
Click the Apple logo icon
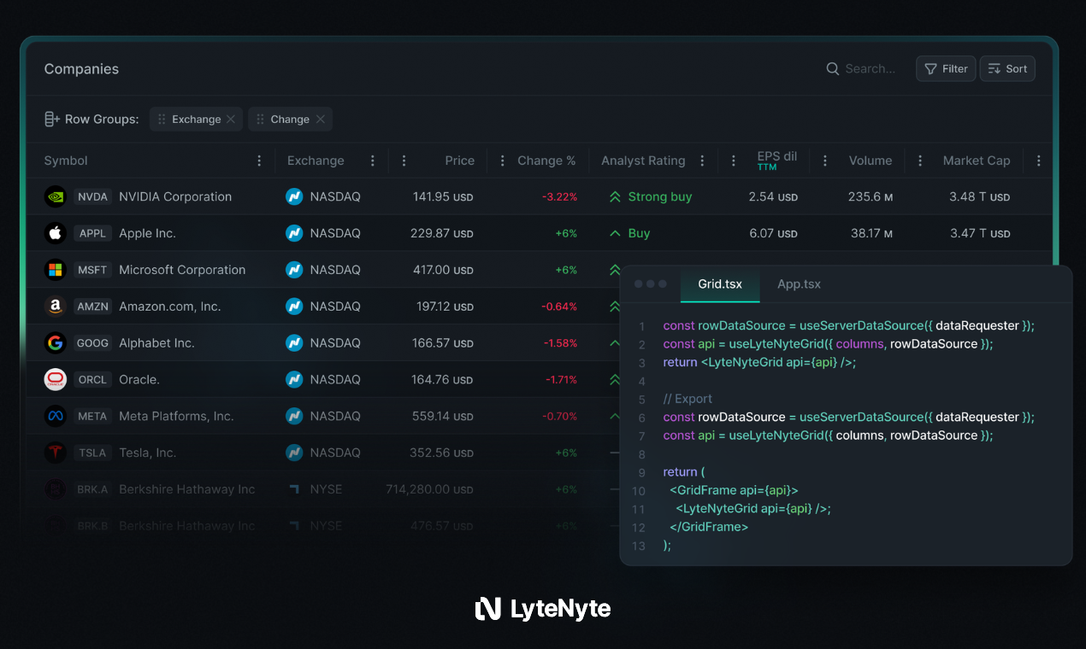point(55,233)
